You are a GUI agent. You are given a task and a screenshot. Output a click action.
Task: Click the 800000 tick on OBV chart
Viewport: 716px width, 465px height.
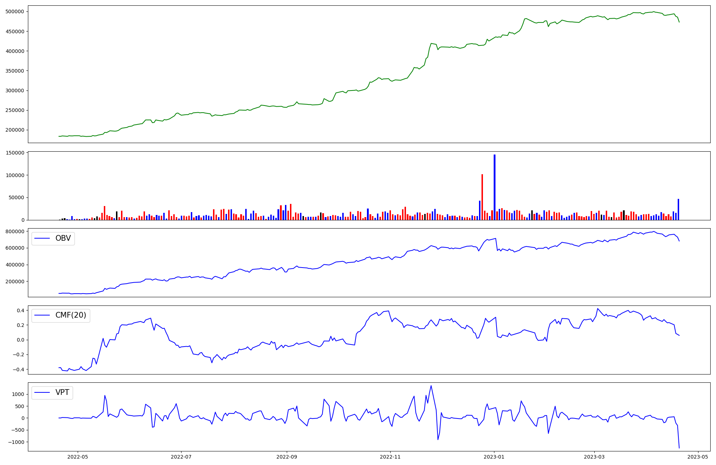point(15,231)
